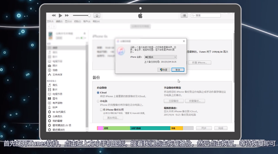The image size is (278, 154).
Task: Open the iPhone 名称 dropdown in dialog
Action: pos(160,57)
